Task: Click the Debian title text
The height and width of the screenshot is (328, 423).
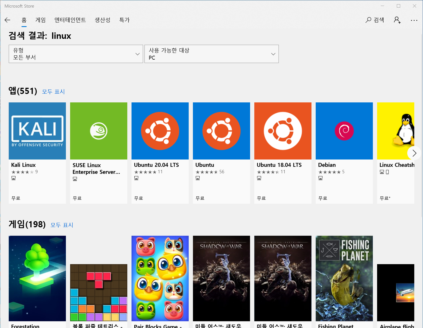Action: (327, 165)
